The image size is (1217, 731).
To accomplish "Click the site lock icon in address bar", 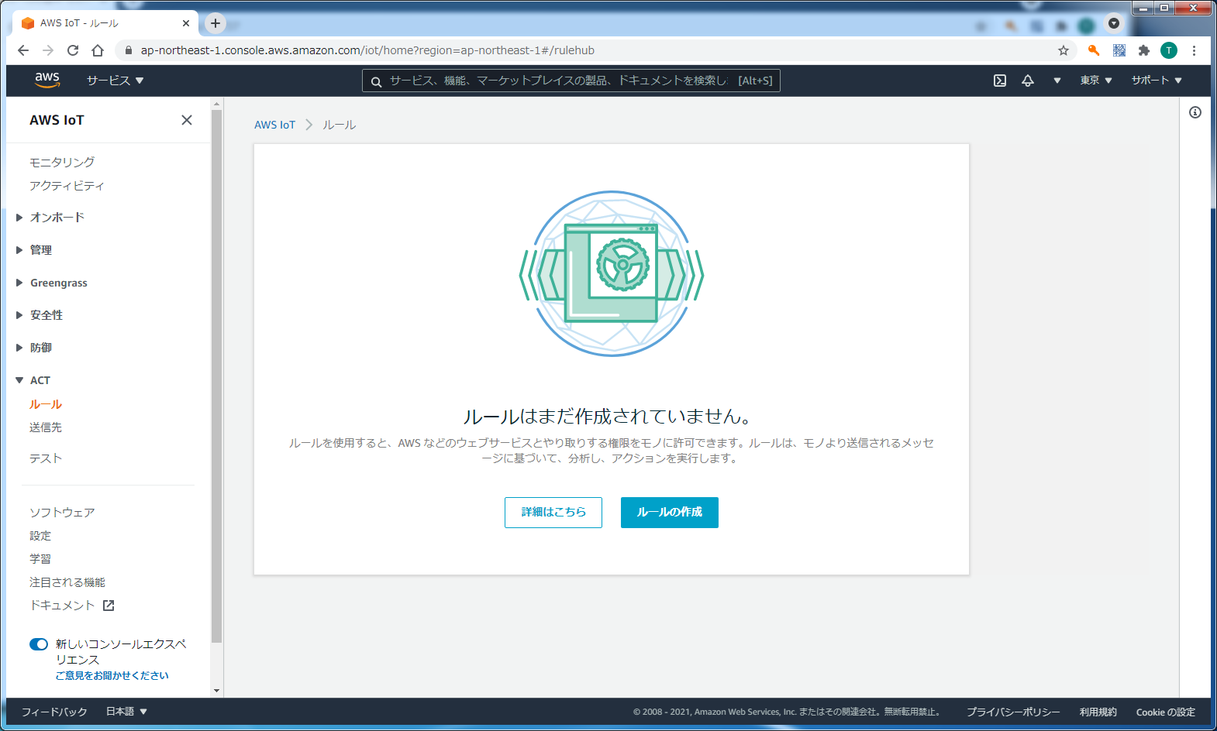I will pyautogui.click(x=129, y=50).
